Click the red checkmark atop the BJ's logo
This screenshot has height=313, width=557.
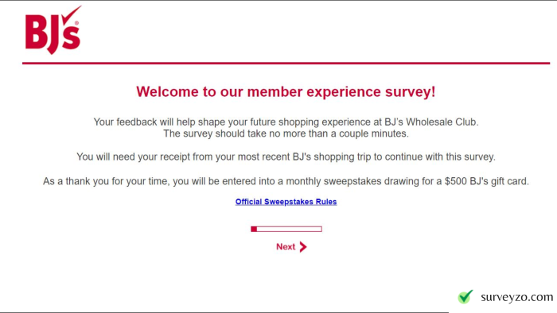pos(72,15)
